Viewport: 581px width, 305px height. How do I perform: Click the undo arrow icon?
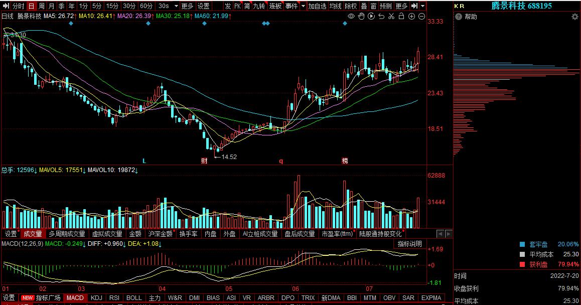[381, 17]
